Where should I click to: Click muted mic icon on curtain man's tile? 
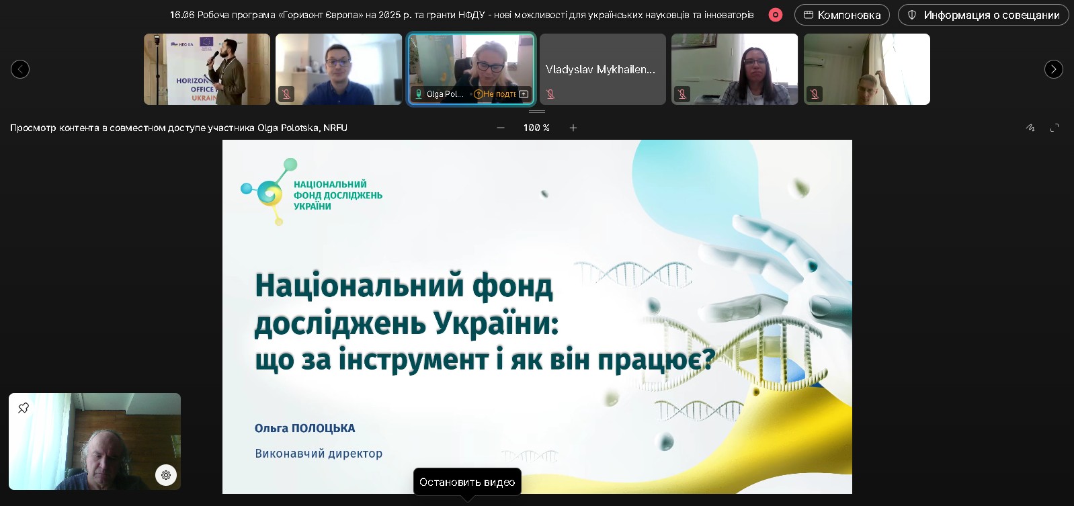(815, 94)
